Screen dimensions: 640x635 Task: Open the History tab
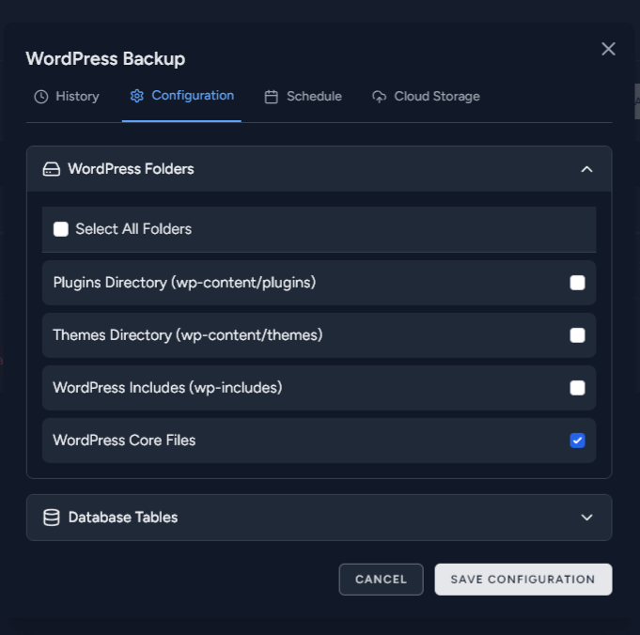(67, 97)
